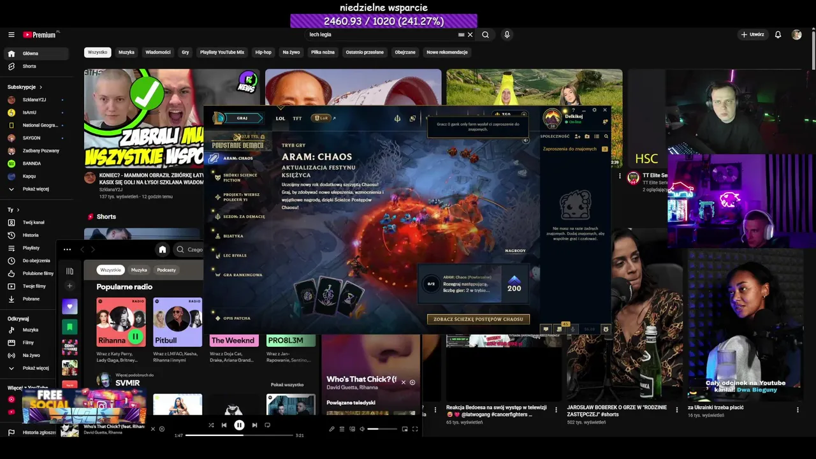Click Spotify create playlist plus icon

69,286
